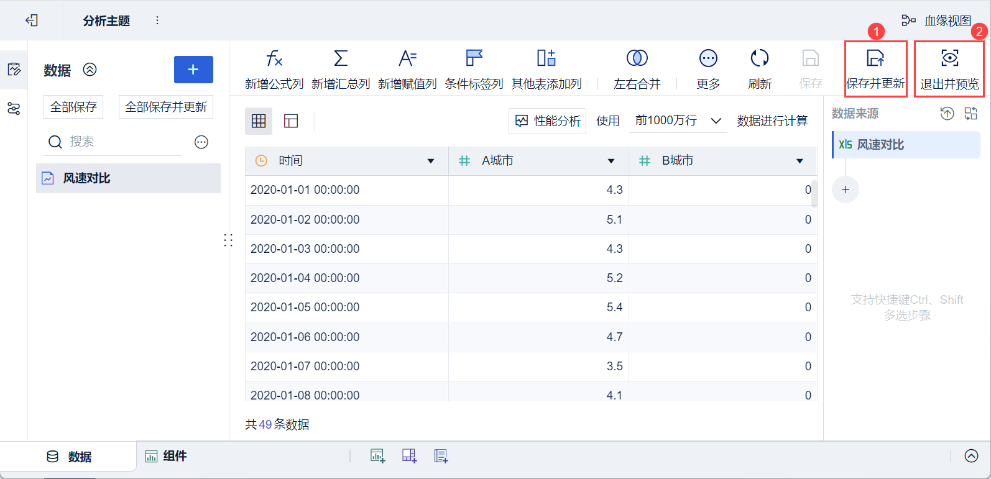
Task: Expand the 前1000万行 row limit dropdown
Action: 716,121
